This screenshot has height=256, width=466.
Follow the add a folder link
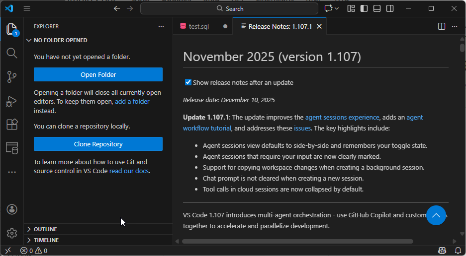point(132,101)
